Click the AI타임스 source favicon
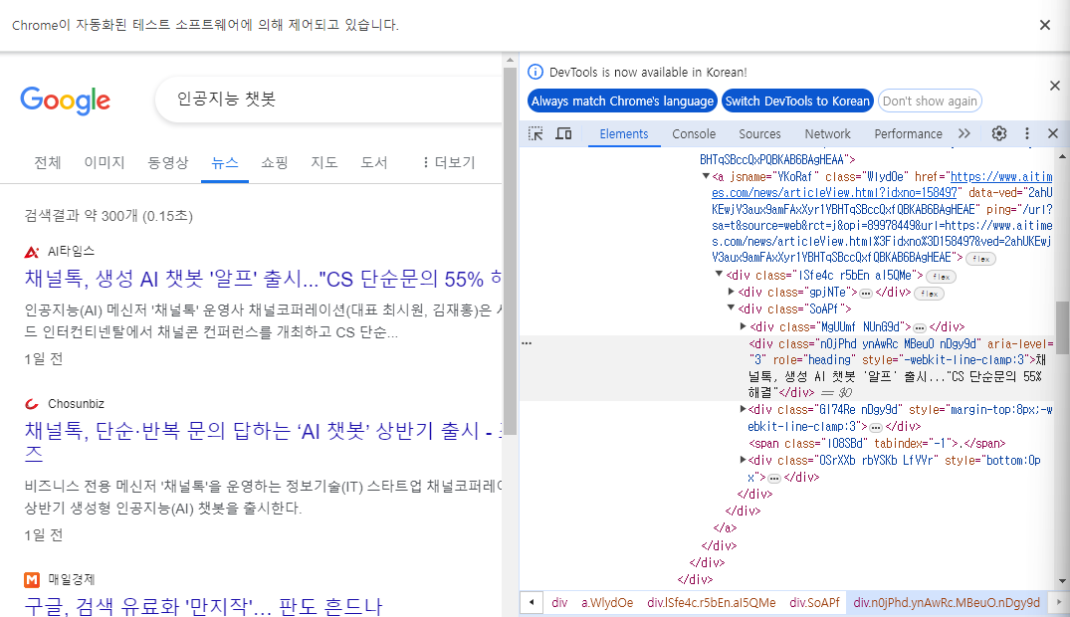 pos(32,251)
